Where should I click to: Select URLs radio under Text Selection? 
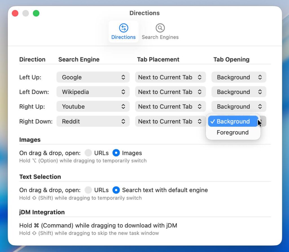click(88, 190)
